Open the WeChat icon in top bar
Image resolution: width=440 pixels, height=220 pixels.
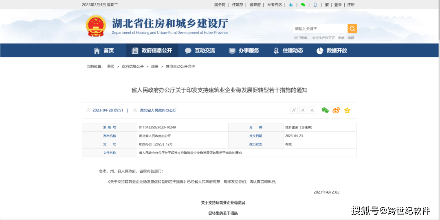coord(303,5)
